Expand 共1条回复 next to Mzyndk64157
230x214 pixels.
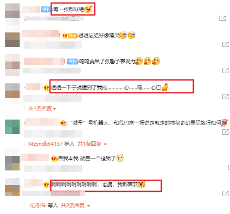92,144
